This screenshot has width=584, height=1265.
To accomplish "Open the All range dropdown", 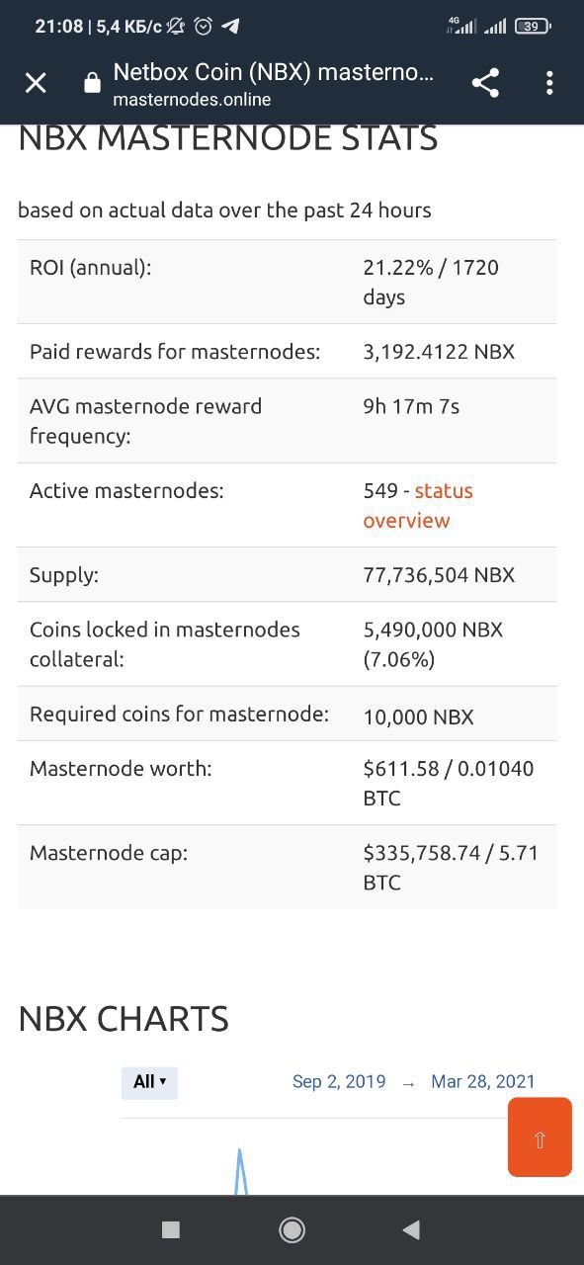I will (149, 1082).
